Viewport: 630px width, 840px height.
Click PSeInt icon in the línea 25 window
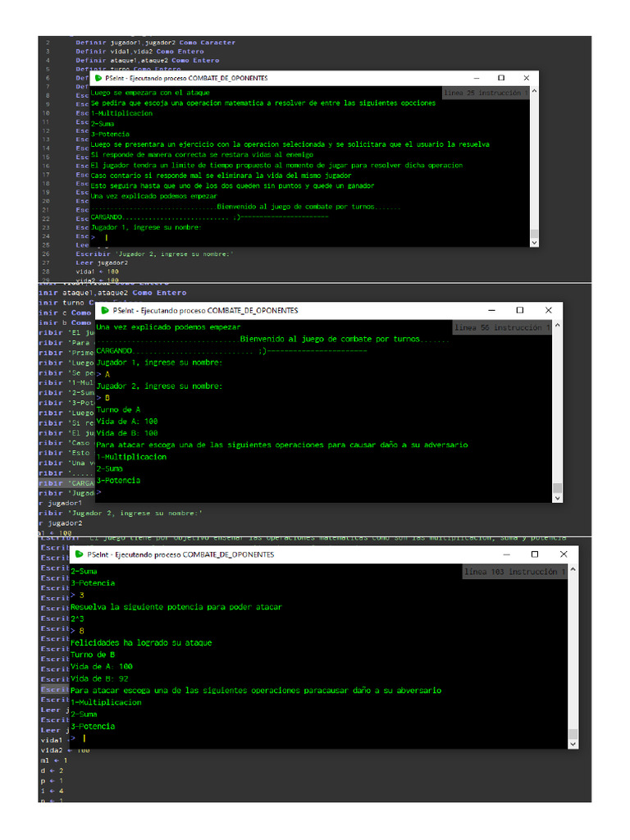98,79
